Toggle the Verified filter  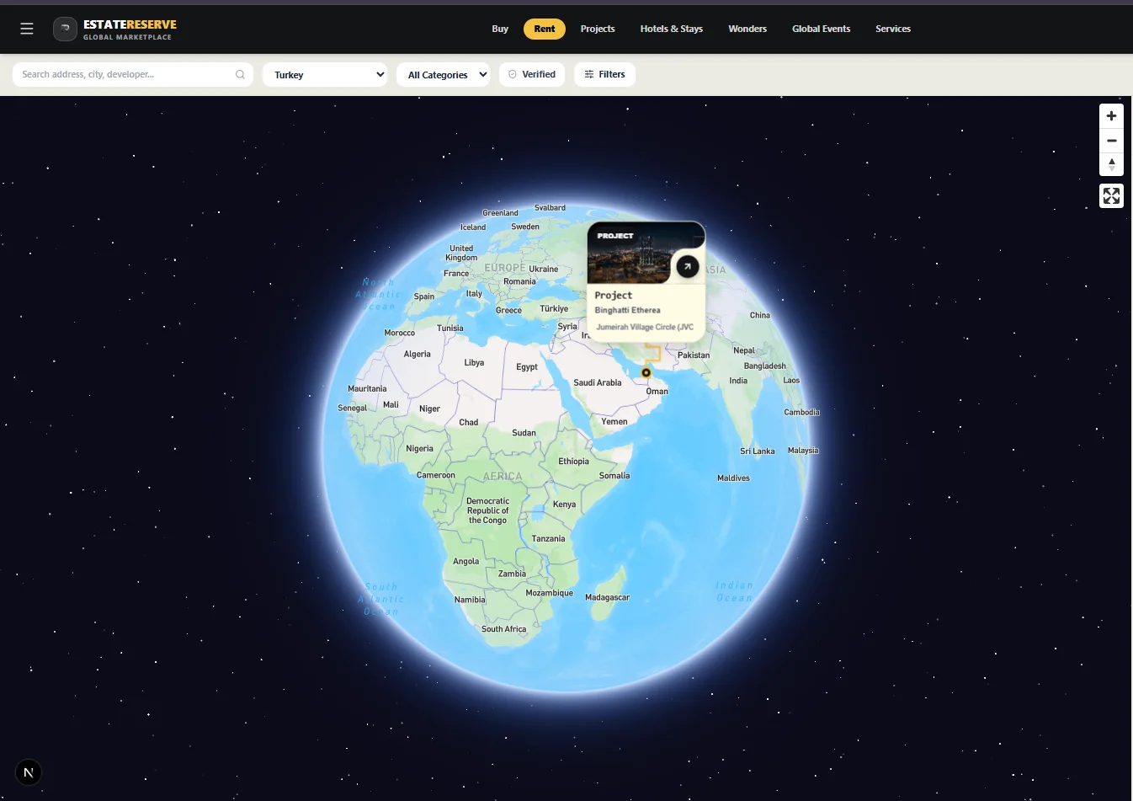coord(532,74)
